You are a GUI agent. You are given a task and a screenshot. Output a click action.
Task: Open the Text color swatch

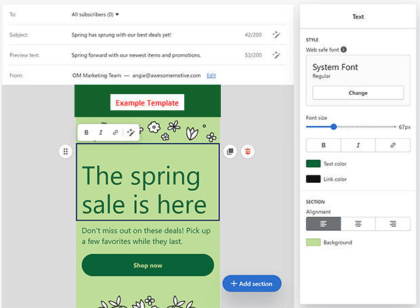pyautogui.click(x=313, y=164)
